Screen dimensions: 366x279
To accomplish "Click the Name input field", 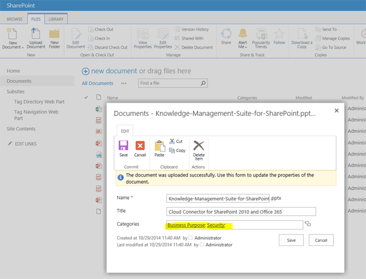I will click(218, 198).
